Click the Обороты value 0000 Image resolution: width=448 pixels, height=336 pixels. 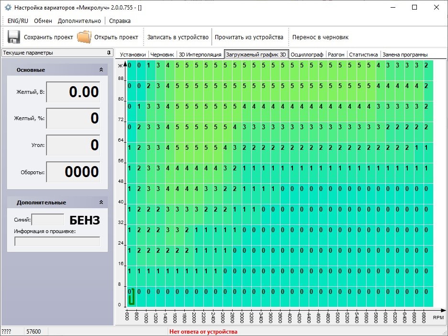(x=73, y=172)
